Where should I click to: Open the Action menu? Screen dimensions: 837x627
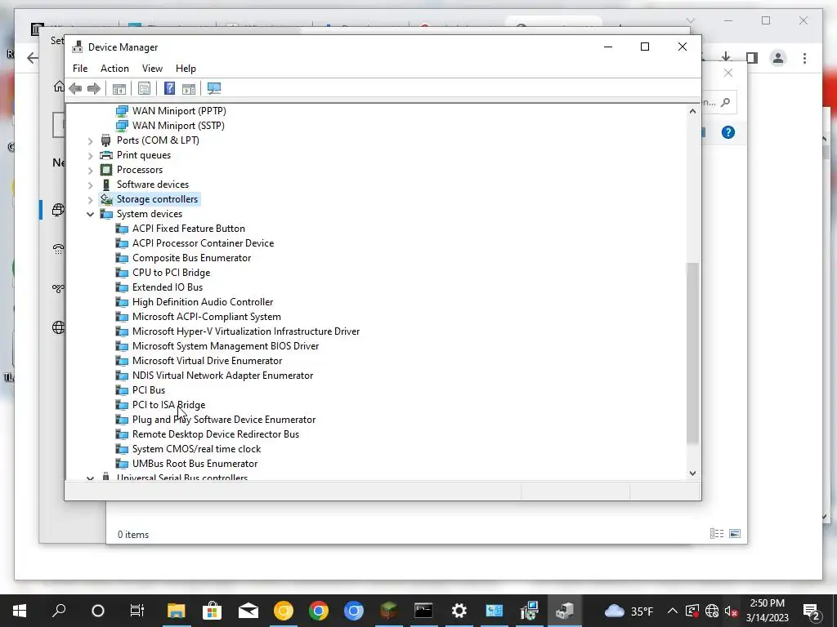click(114, 69)
